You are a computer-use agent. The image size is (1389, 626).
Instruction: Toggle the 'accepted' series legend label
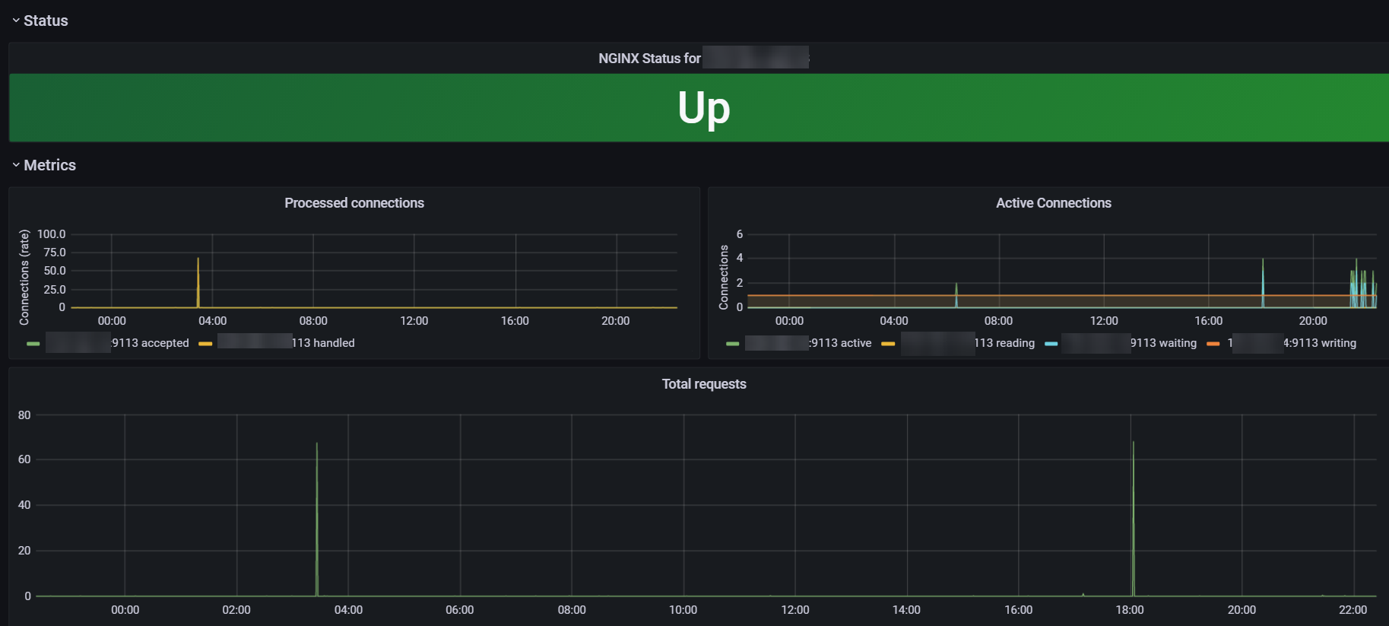(150, 343)
